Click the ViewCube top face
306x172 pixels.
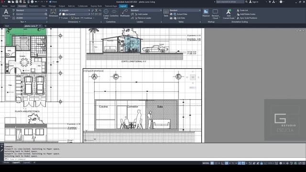(x=193, y=77)
